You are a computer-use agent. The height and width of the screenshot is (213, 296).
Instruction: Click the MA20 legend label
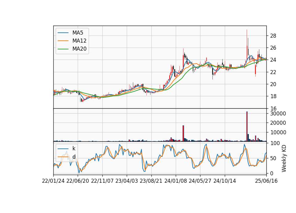coord(79,49)
